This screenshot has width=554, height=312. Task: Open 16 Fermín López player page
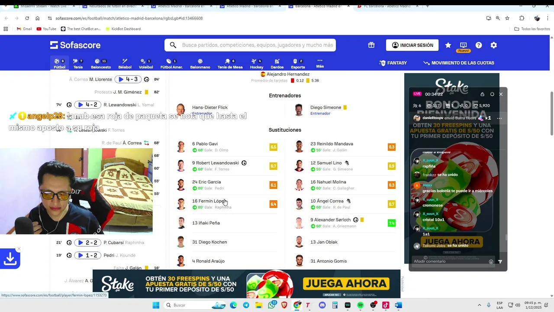pyautogui.click(x=209, y=201)
